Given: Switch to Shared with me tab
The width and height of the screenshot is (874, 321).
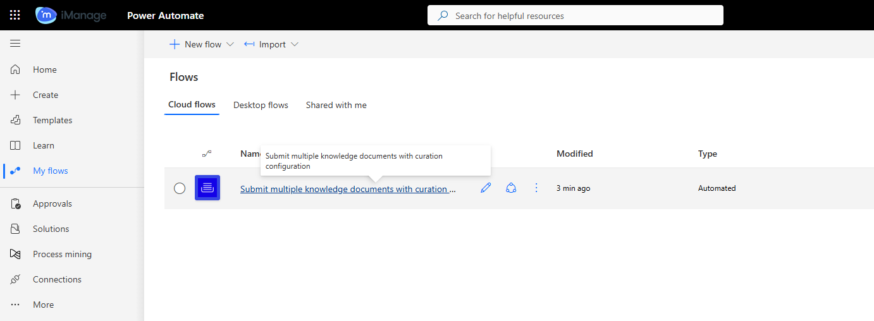Looking at the screenshot, I should 336,105.
